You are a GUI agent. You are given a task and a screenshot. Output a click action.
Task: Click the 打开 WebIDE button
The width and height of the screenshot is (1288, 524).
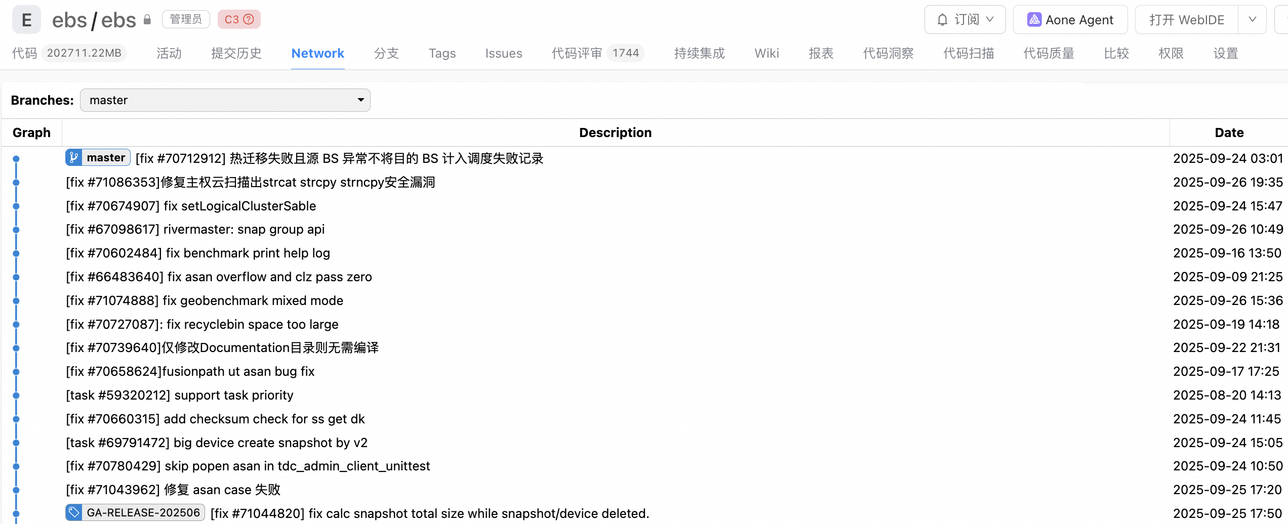tap(1187, 20)
